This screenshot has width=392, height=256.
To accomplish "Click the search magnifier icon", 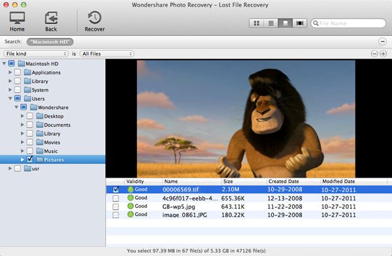I will click(316, 24).
